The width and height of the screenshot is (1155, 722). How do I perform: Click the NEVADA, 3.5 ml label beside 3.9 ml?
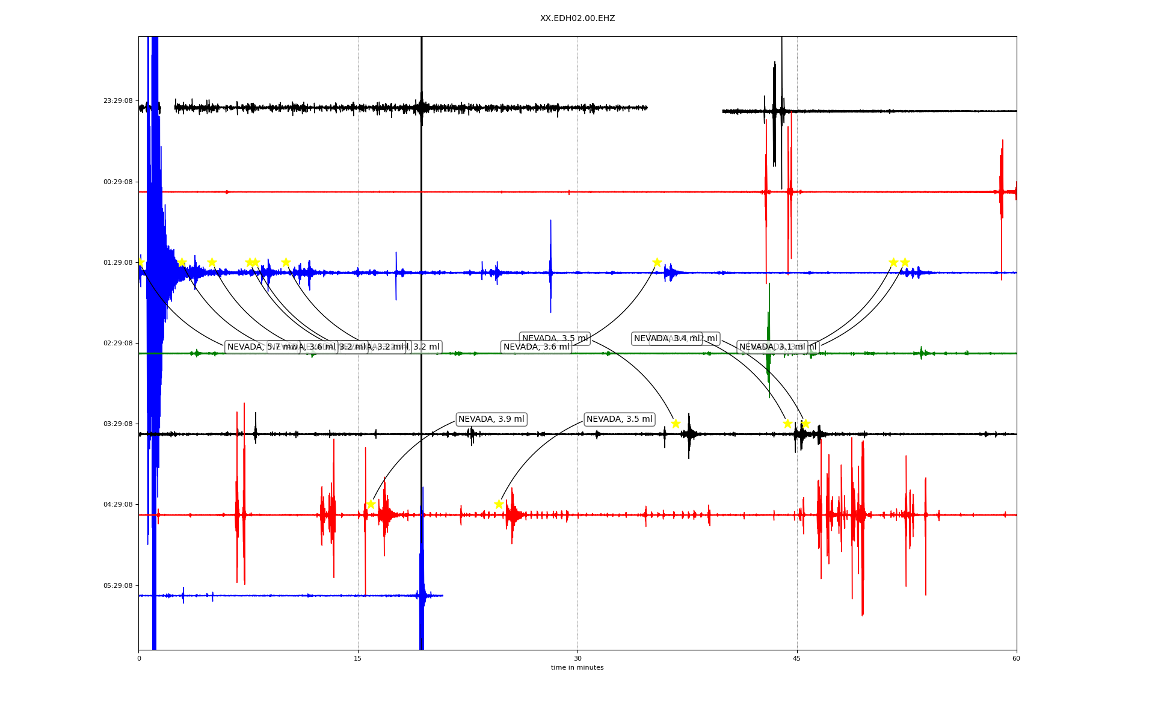pyautogui.click(x=619, y=419)
